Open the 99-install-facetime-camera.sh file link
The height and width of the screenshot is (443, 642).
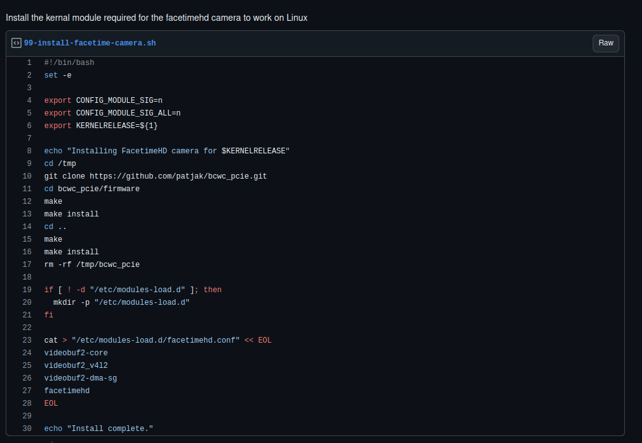click(x=90, y=43)
